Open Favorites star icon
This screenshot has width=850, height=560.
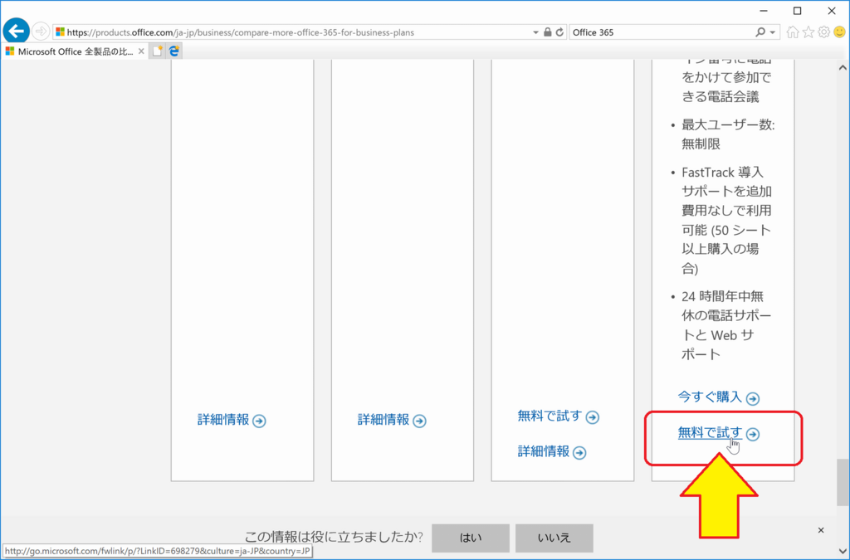[x=808, y=32]
